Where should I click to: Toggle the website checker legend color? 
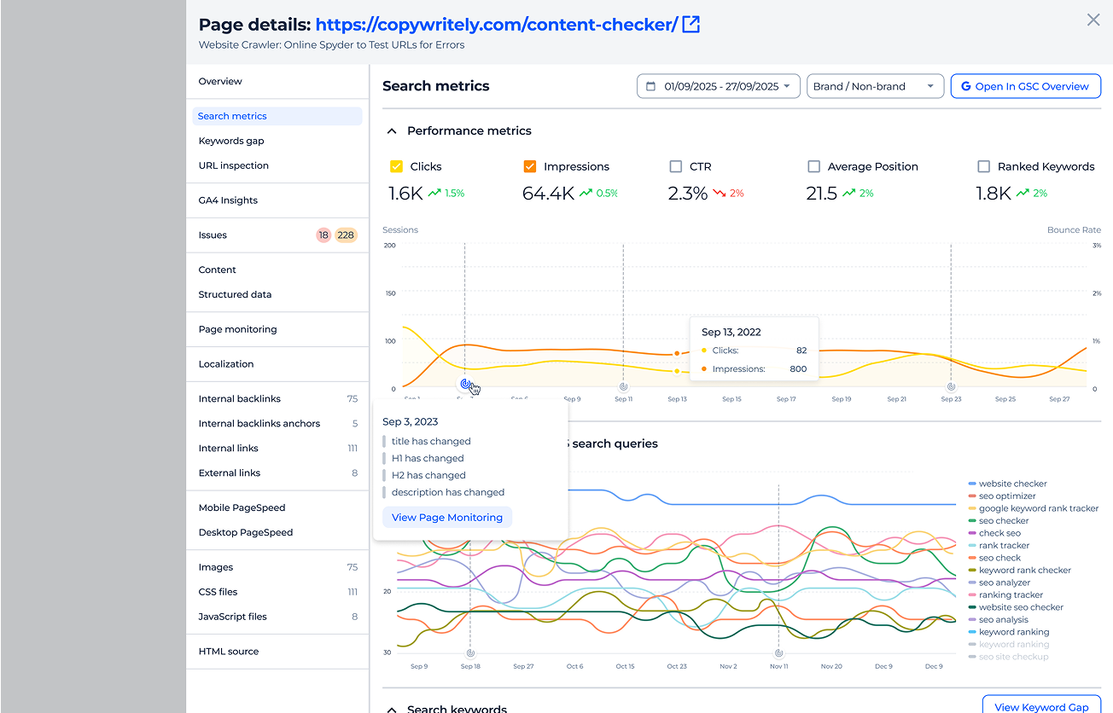tap(972, 484)
